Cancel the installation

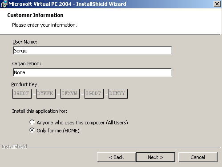coord(198,157)
